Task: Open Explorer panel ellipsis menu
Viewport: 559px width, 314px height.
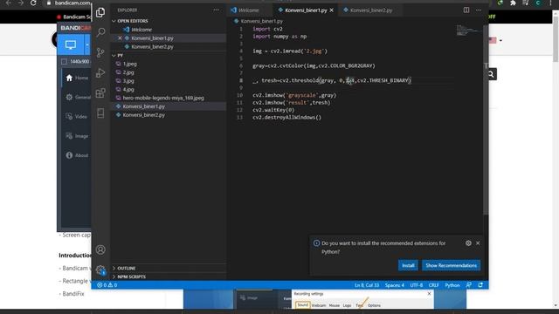Action: (216, 10)
